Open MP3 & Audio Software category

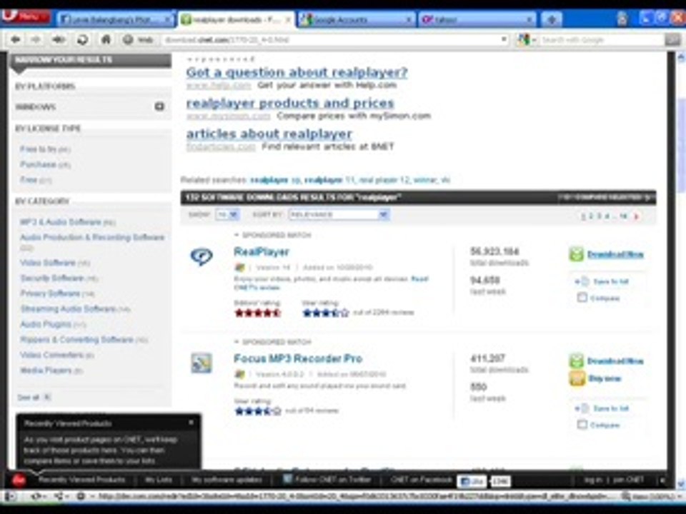67,222
